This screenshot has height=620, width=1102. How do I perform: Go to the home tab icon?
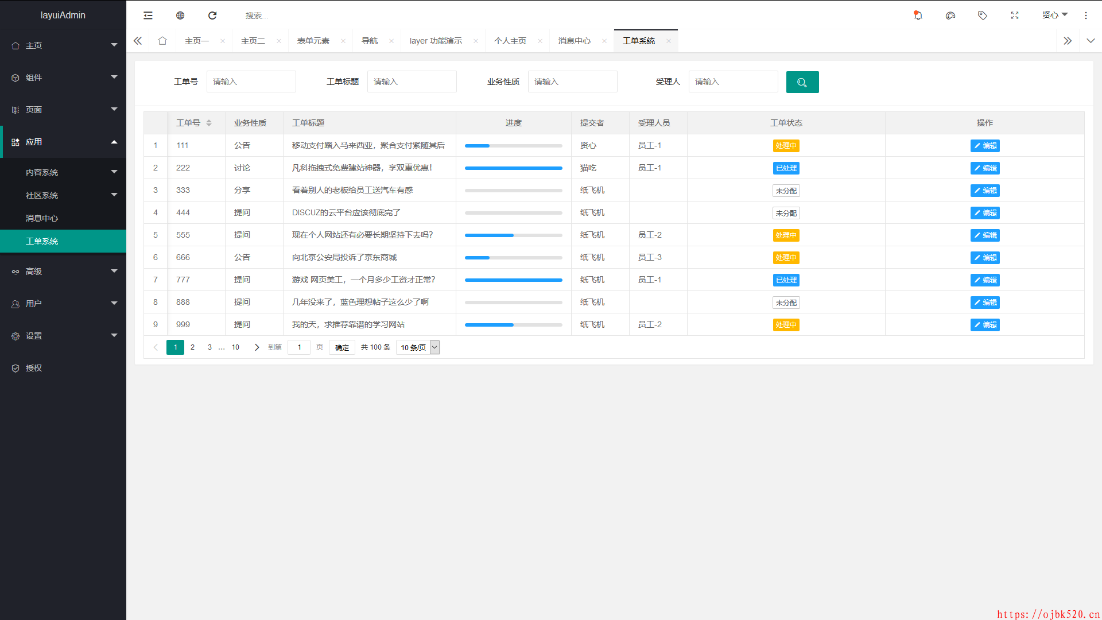[x=162, y=41]
